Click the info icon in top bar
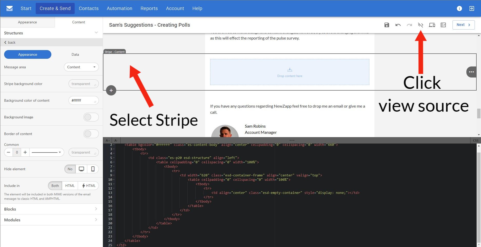Screen dimensions: 481x247 pos(459,8)
